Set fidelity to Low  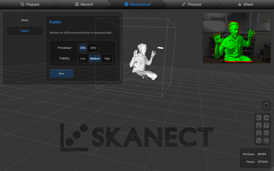(83, 59)
